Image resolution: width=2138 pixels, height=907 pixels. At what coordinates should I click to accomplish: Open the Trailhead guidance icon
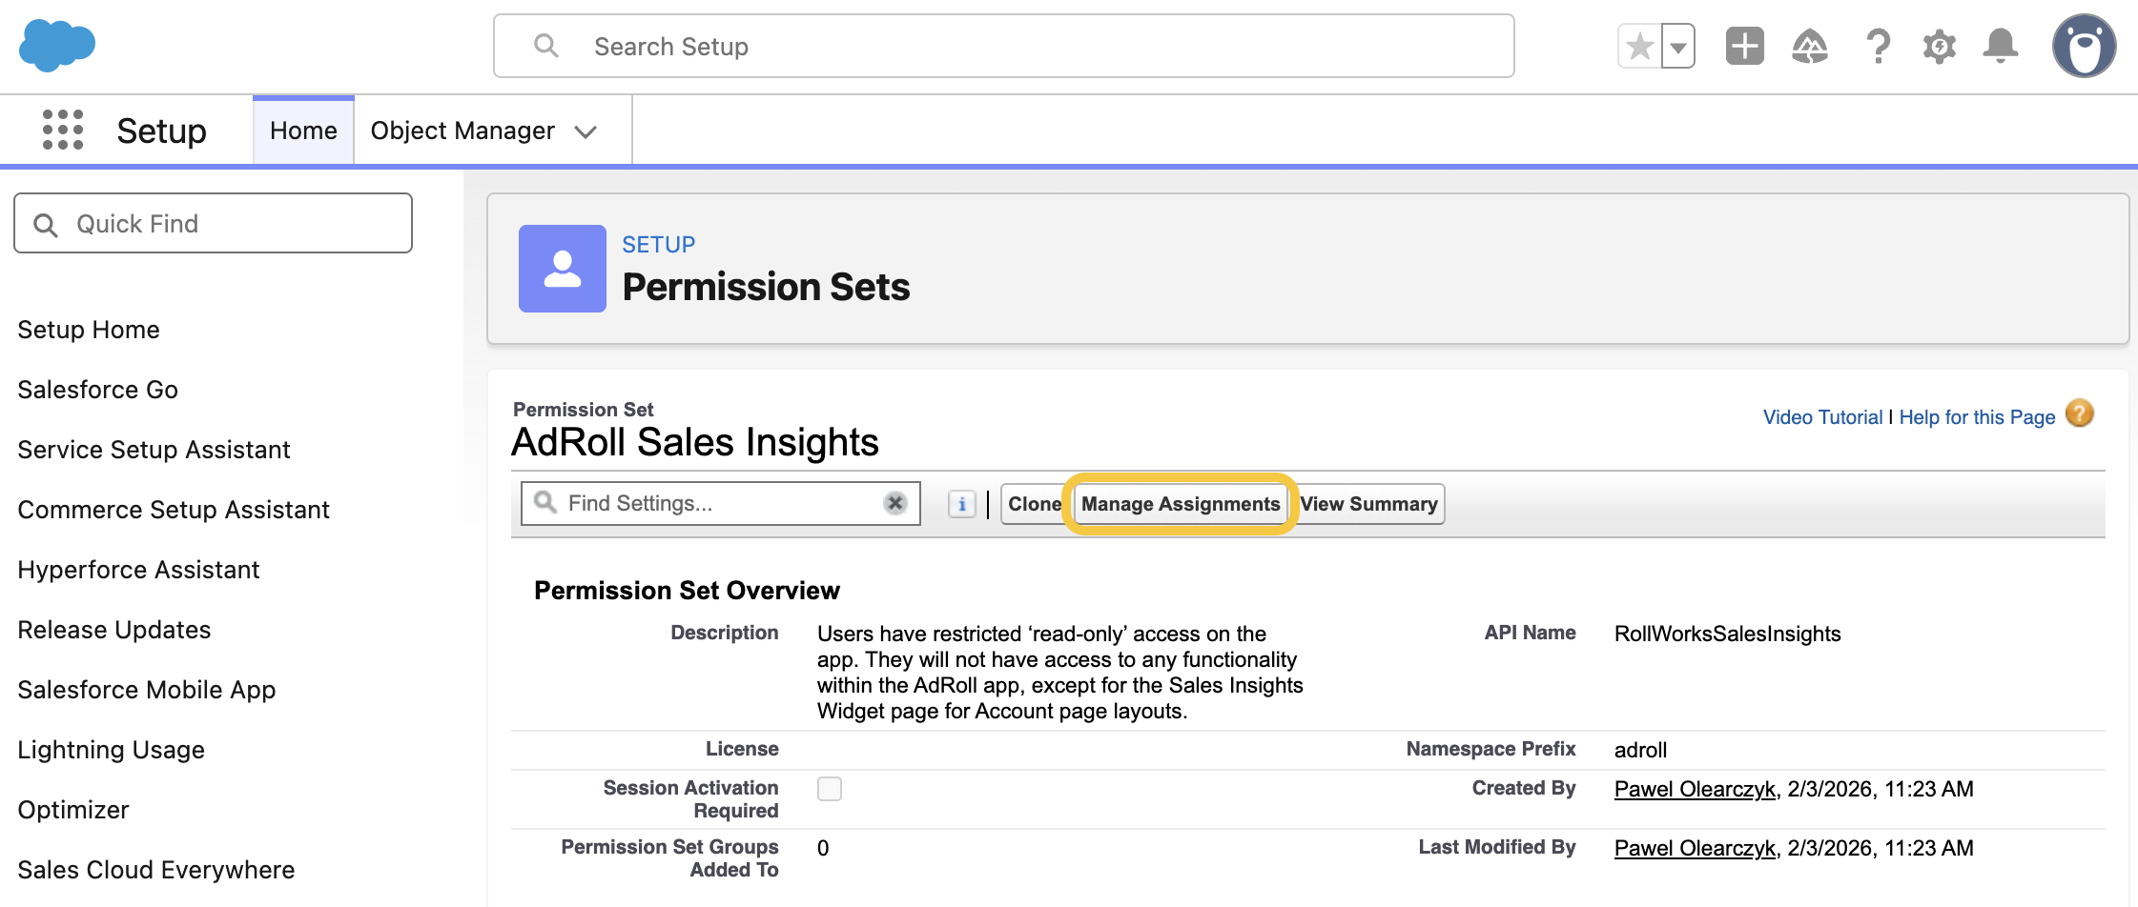click(1809, 46)
